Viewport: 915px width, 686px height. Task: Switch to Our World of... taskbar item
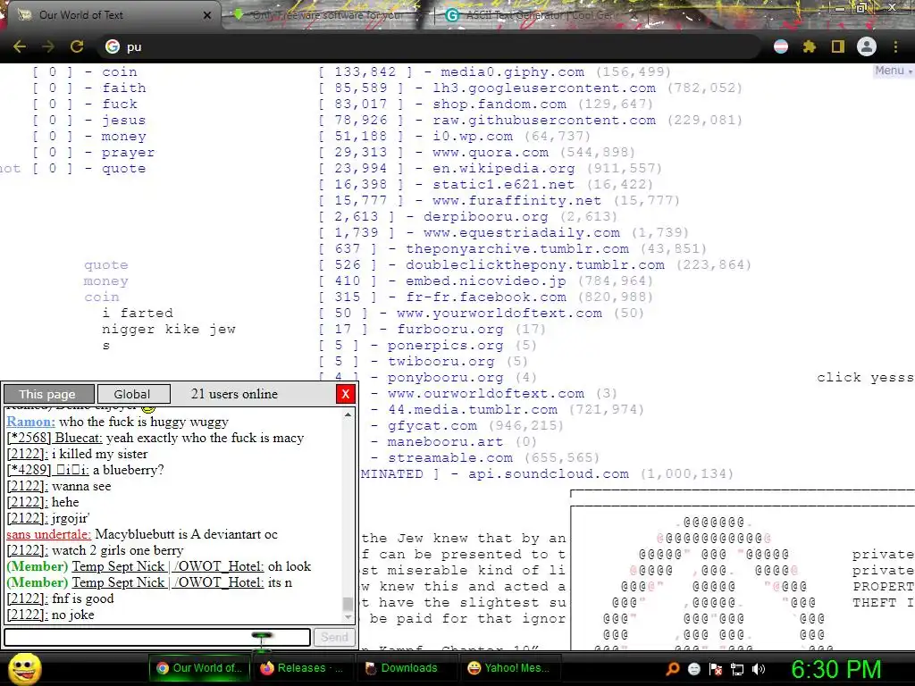pyautogui.click(x=200, y=668)
